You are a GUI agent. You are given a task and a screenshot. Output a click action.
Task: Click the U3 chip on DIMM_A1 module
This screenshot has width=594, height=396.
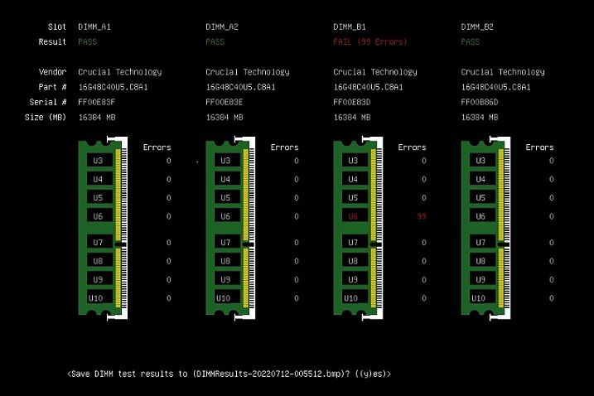point(99,160)
